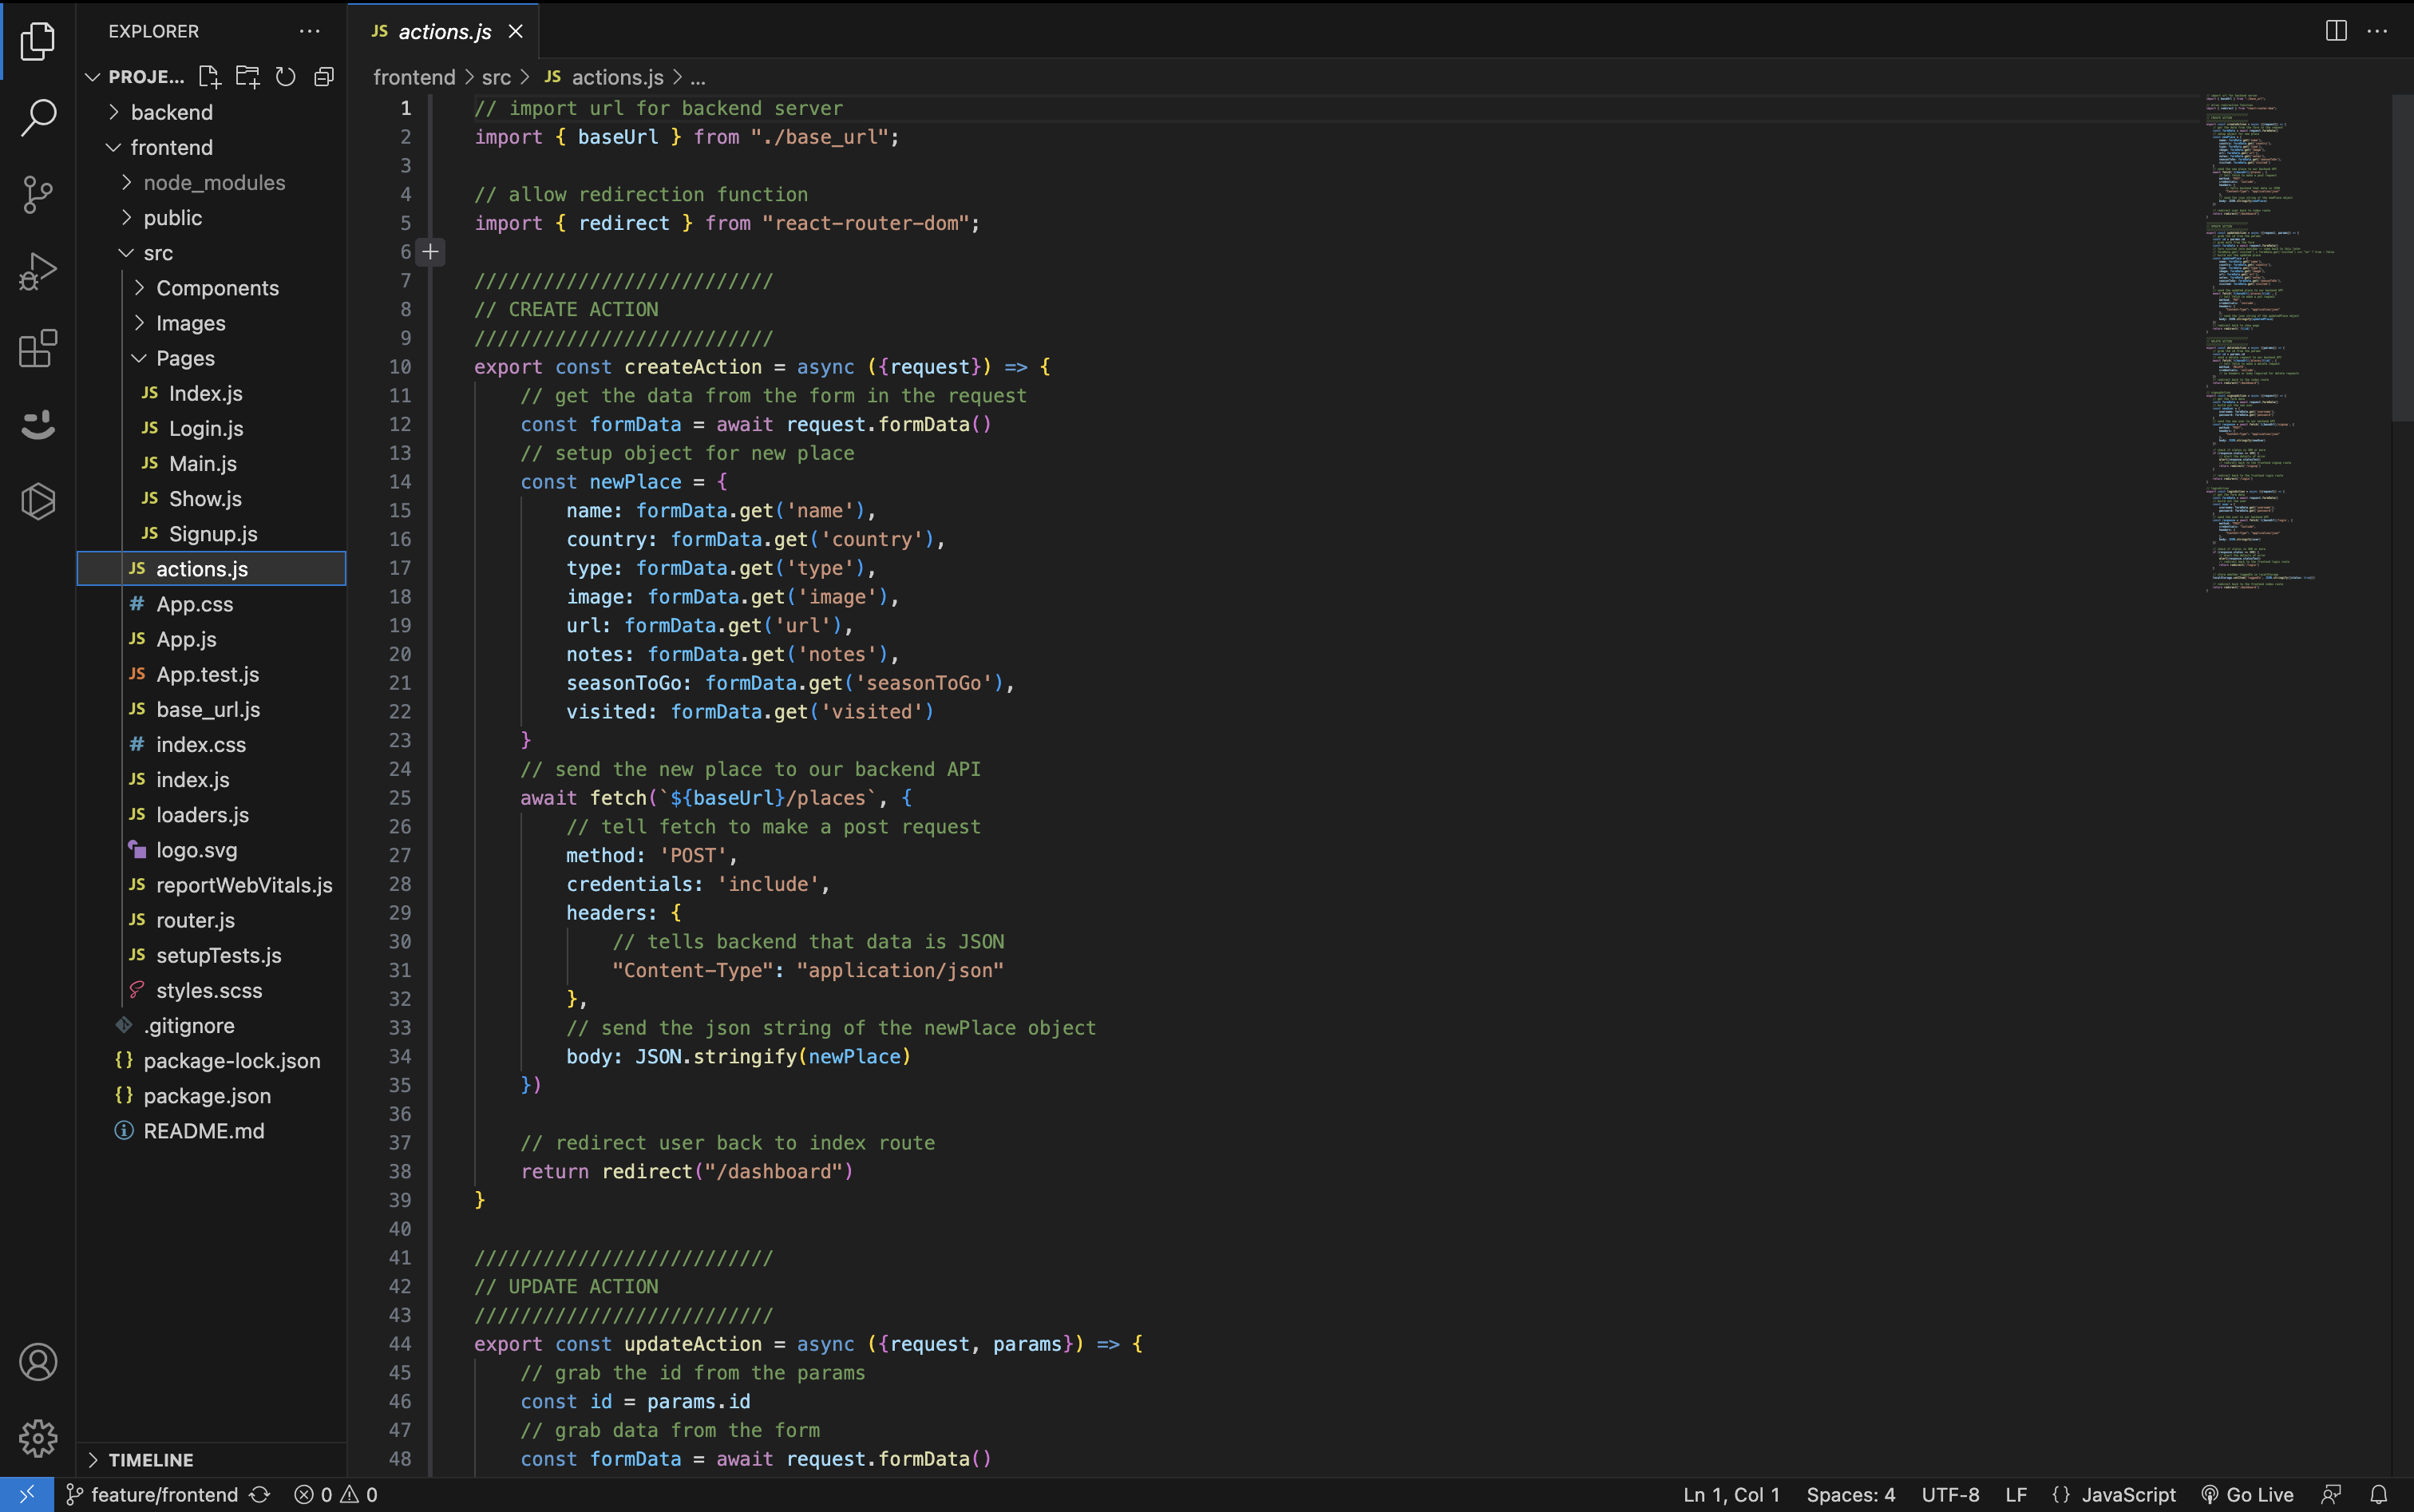The image size is (2414, 1512).
Task: Collapse all folders in Explorer
Action: point(324,77)
